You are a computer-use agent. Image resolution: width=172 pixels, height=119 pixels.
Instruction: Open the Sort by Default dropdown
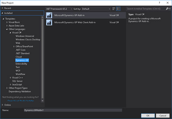[x=96, y=9]
